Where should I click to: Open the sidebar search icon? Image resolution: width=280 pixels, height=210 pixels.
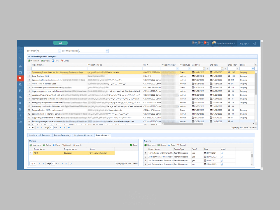point(20,58)
